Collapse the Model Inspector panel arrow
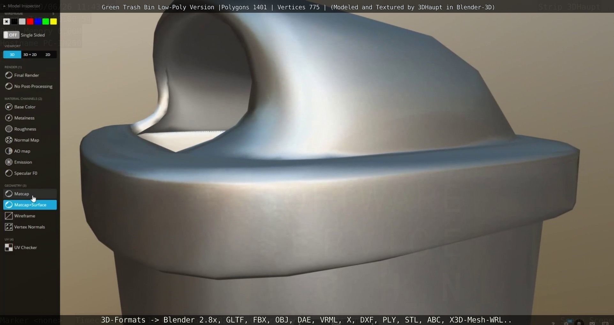The width and height of the screenshot is (614, 325). point(4,6)
